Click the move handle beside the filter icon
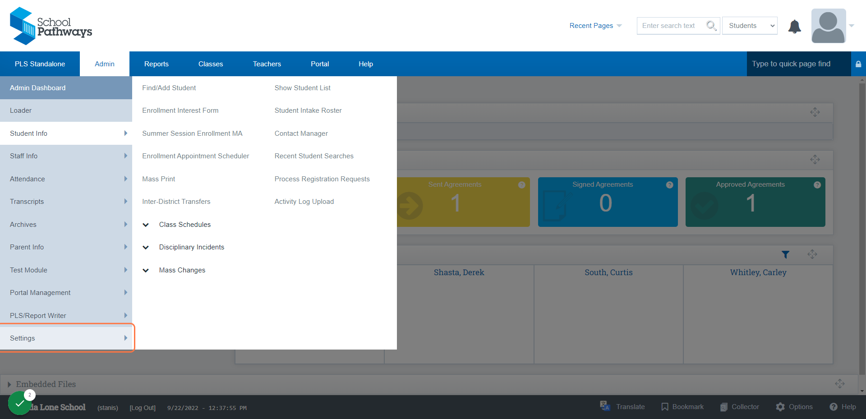 [812, 254]
